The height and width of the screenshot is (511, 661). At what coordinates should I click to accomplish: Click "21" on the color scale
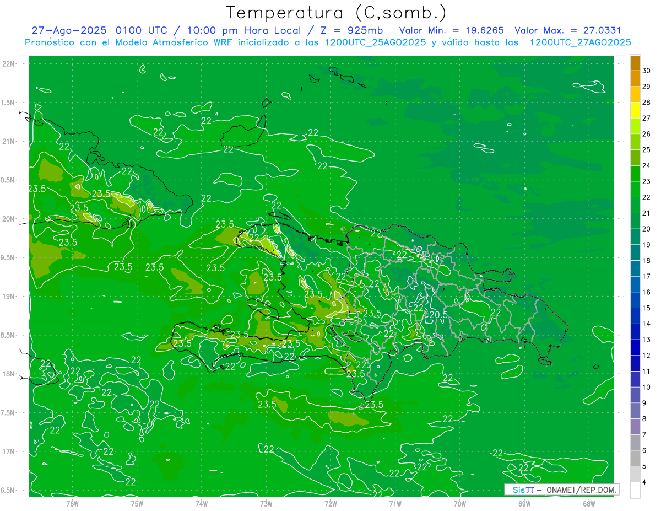click(x=647, y=213)
